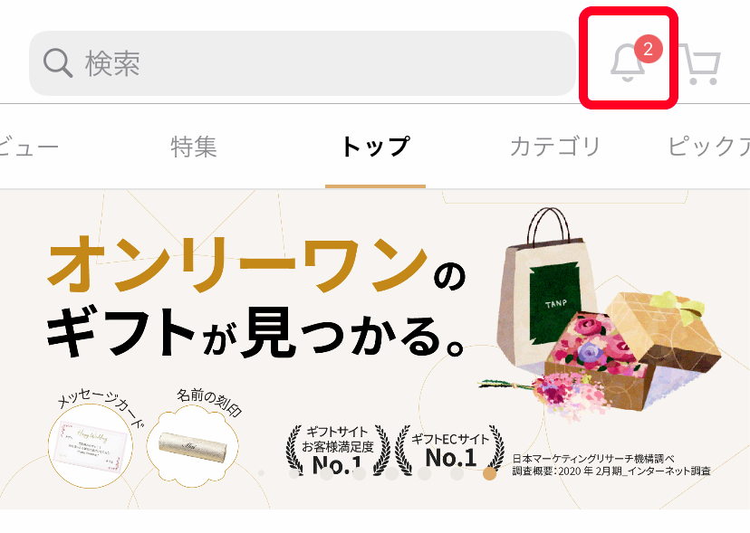Image resolution: width=750 pixels, height=533 pixels.
Task: Open the カテゴリ tab
Action: click(555, 147)
